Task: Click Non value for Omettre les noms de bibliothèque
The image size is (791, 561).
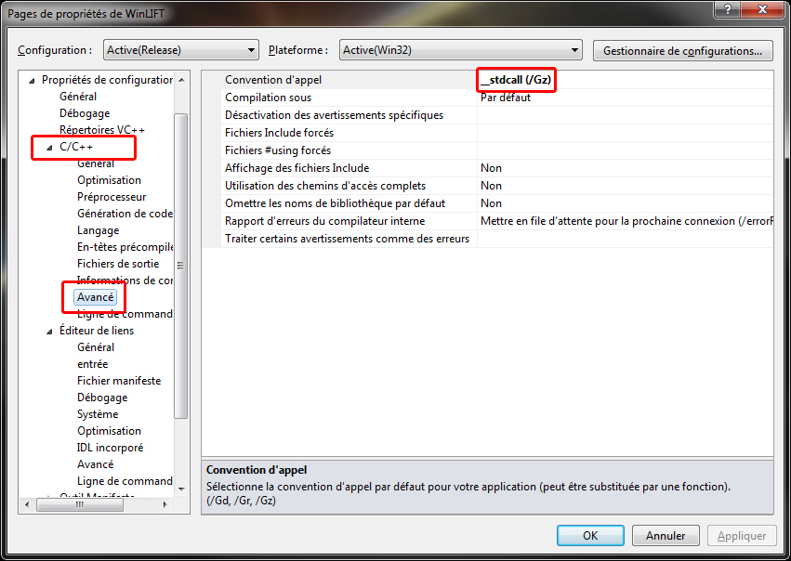Action: (491, 203)
